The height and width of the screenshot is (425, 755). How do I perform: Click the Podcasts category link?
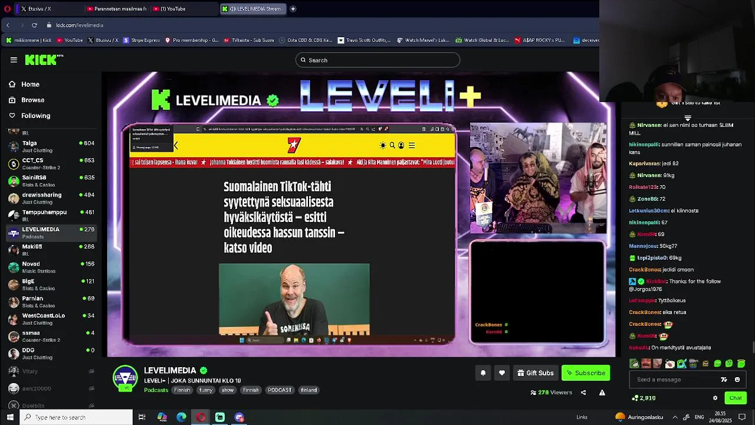click(x=156, y=390)
